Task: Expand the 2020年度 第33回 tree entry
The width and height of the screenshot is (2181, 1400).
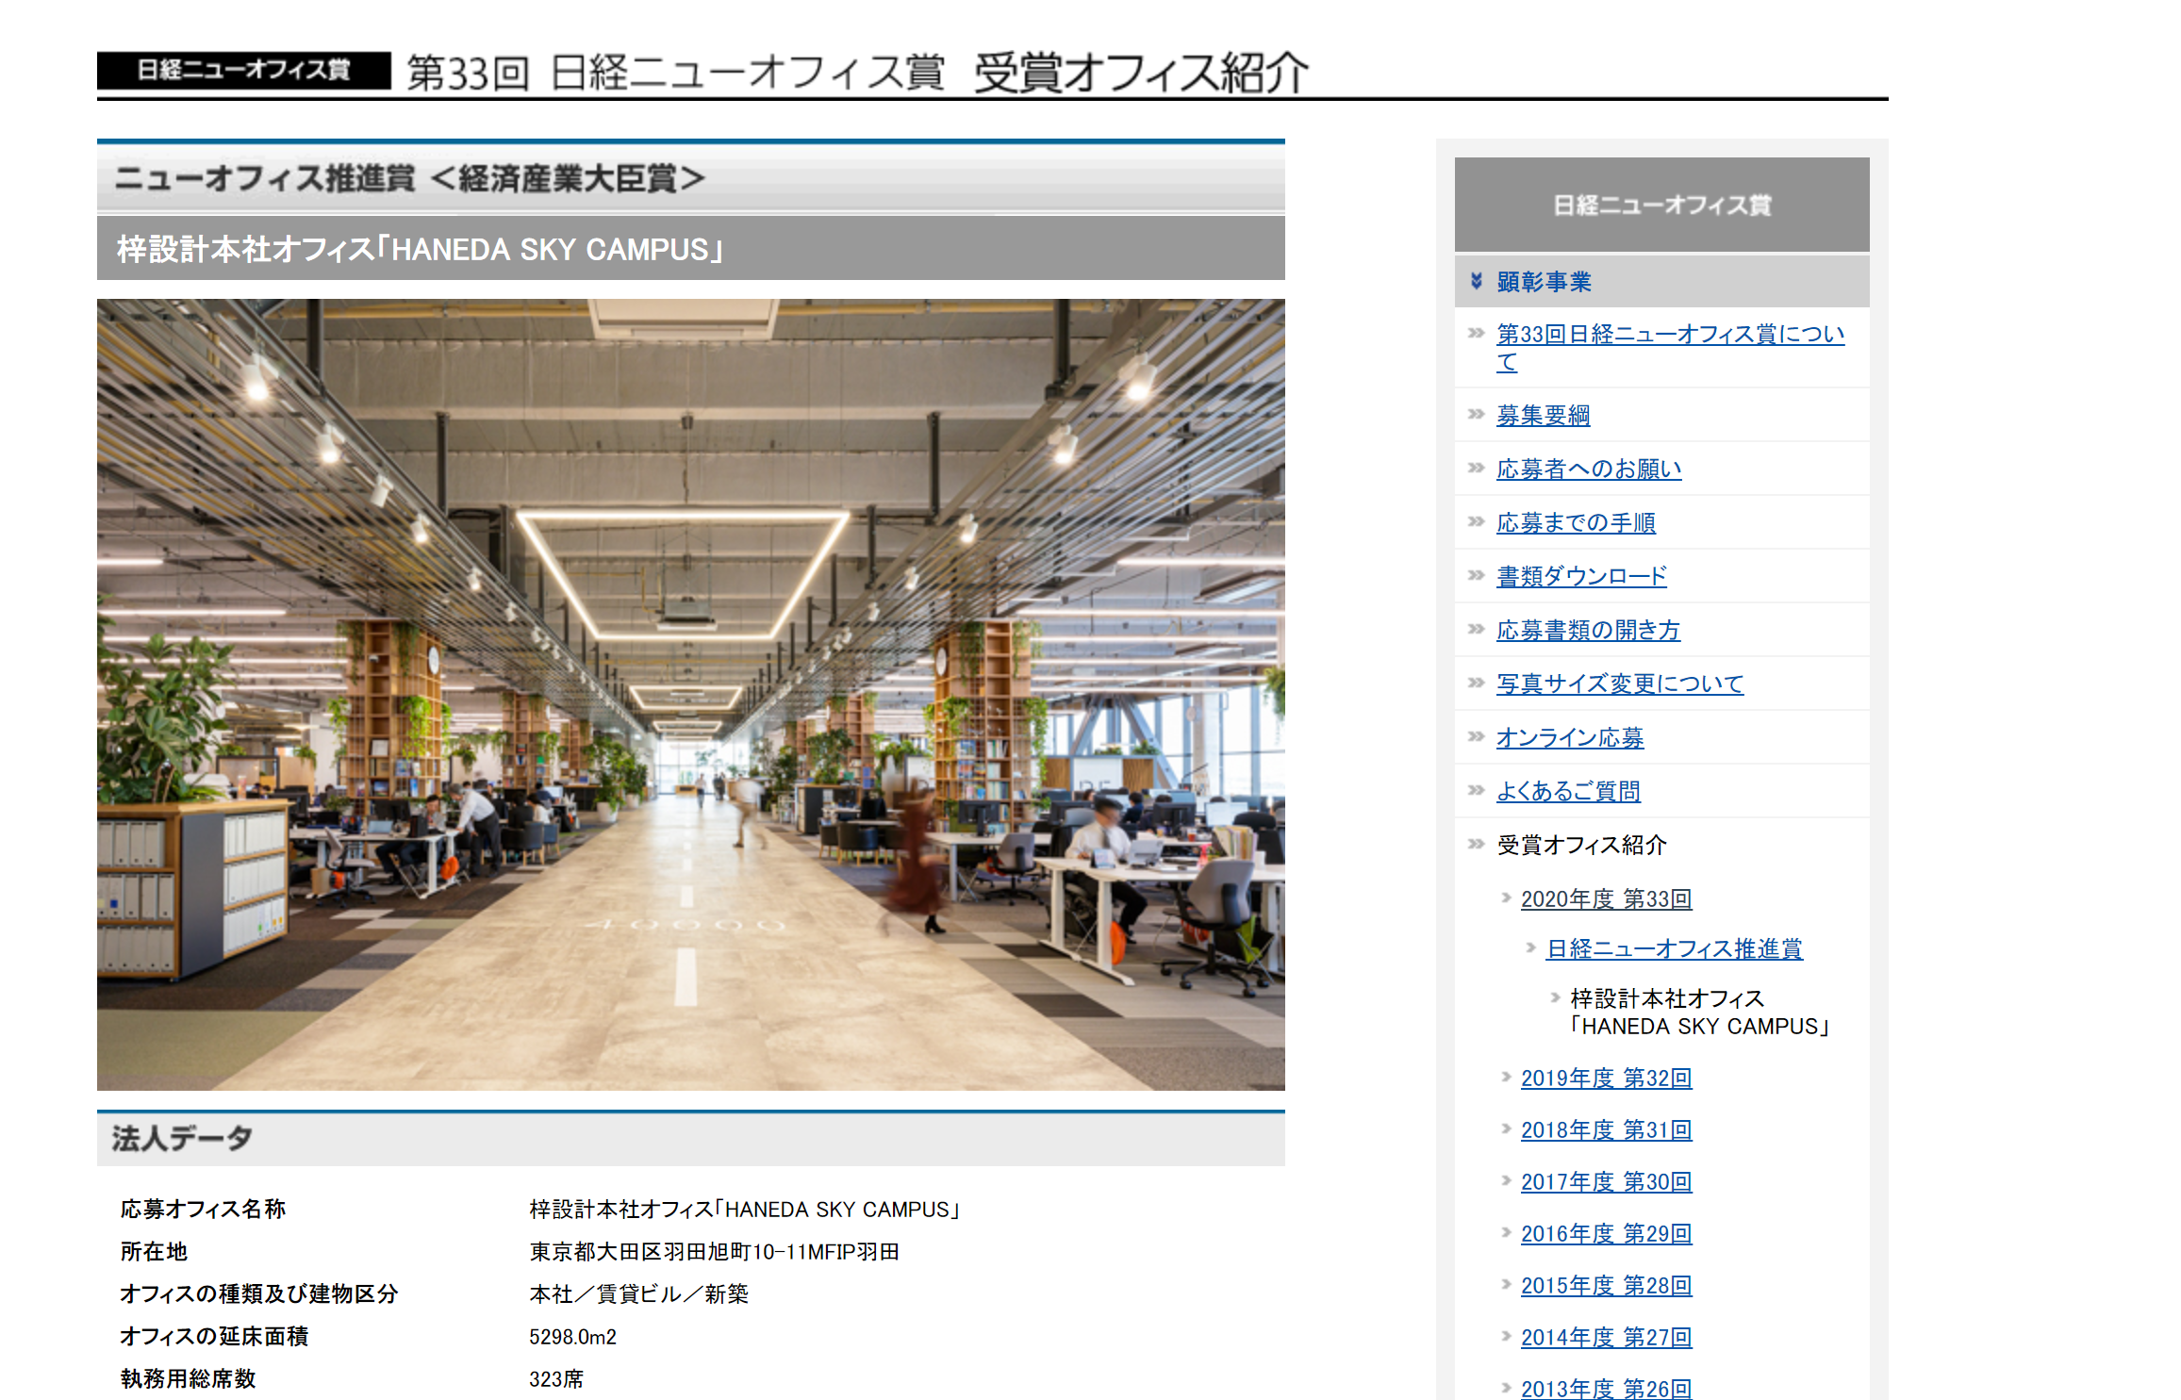Action: (x=1606, y=898)
